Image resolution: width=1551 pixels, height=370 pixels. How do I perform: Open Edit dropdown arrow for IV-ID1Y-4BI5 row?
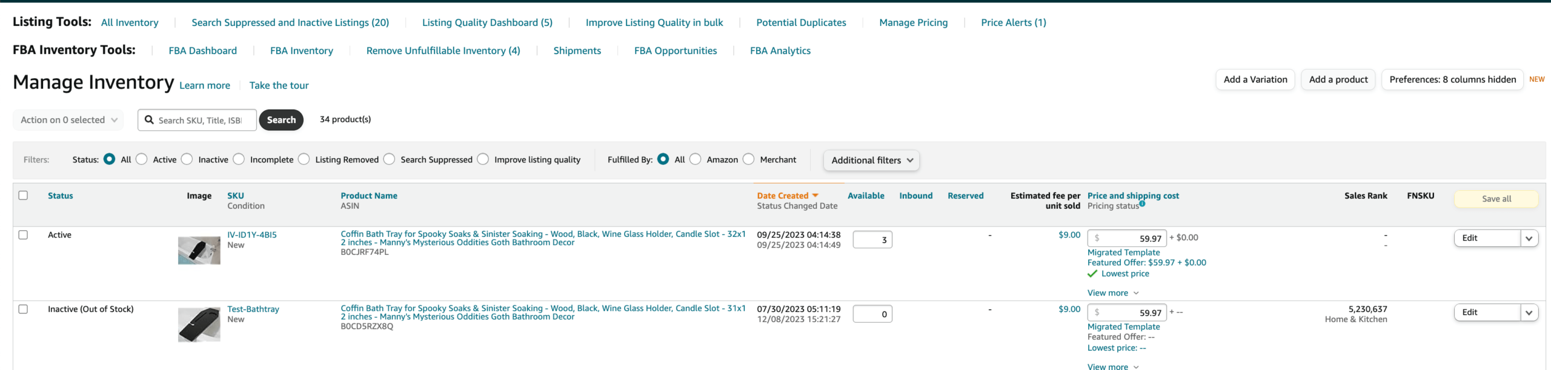click(x=1529, y=239)
